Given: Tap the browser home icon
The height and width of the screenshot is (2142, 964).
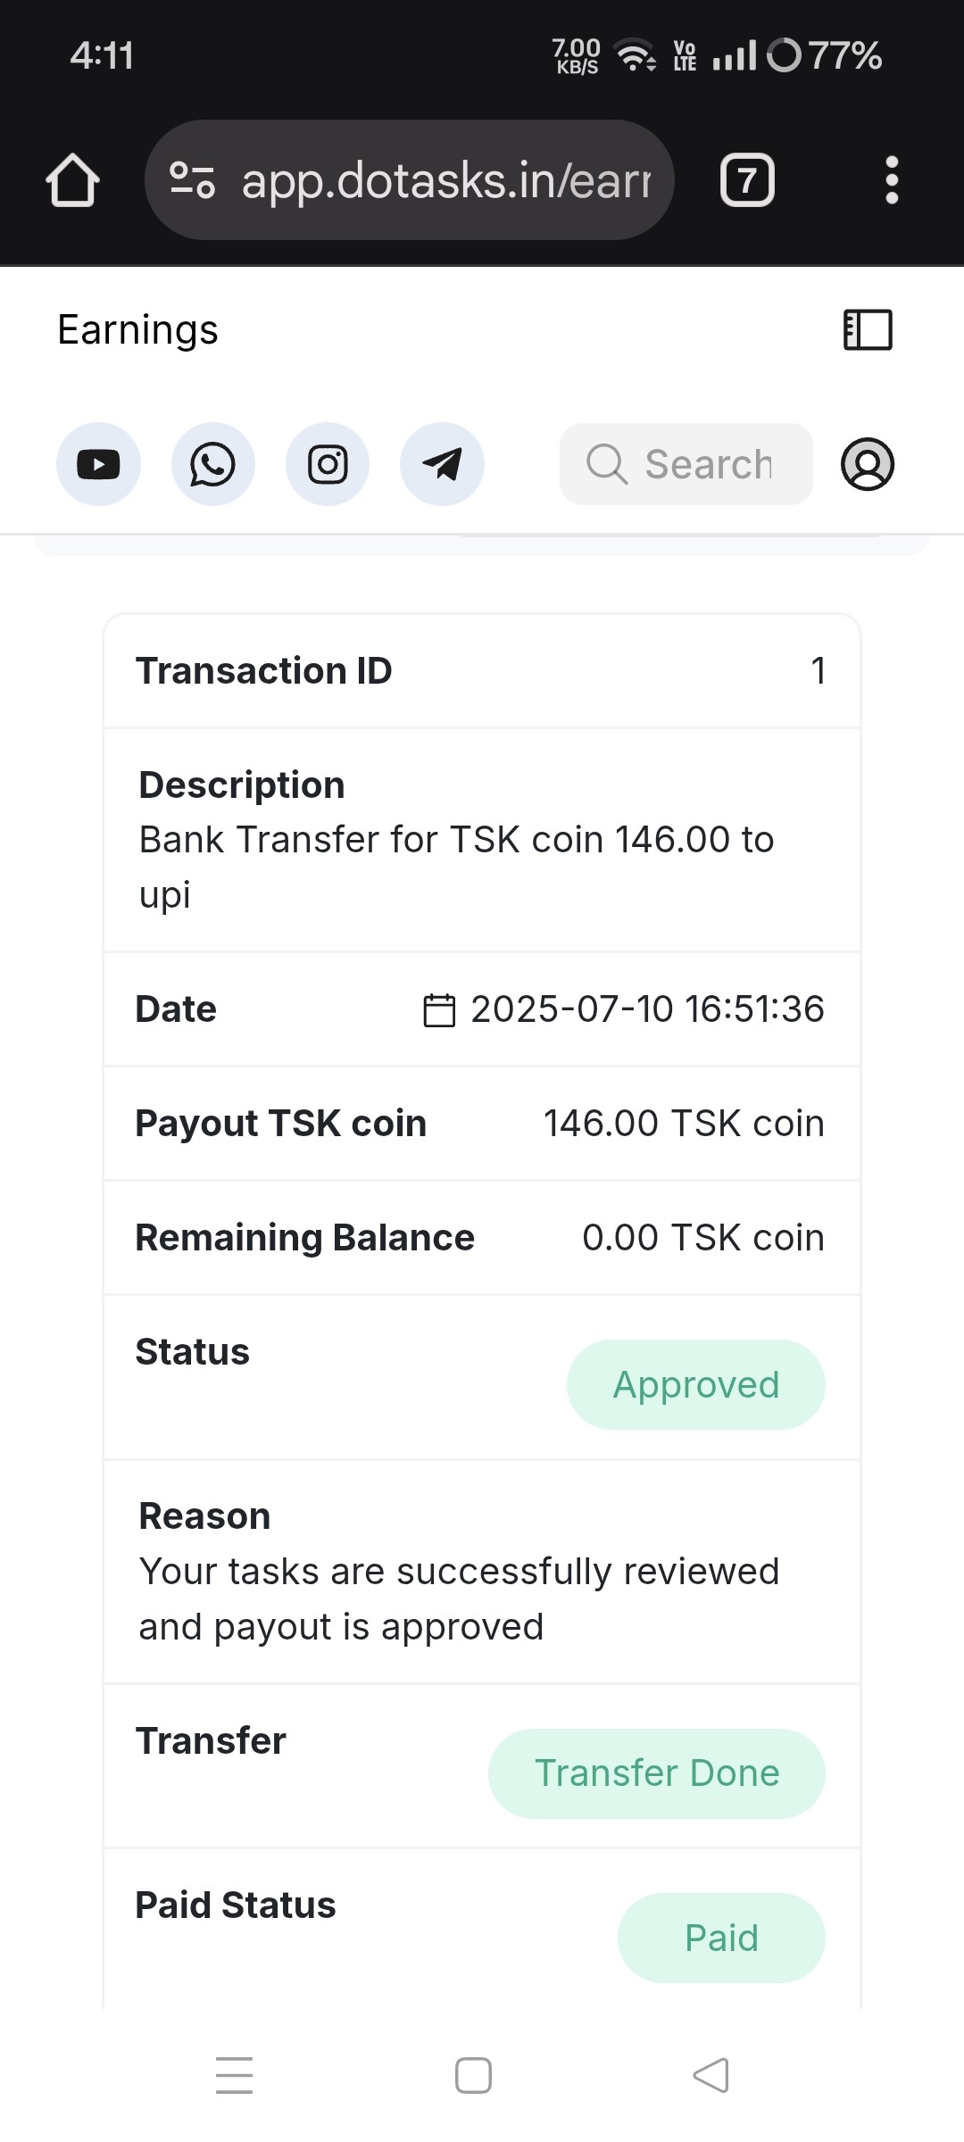Looking at the screenshot, I should pyautogui.click(x=72, y=180).
